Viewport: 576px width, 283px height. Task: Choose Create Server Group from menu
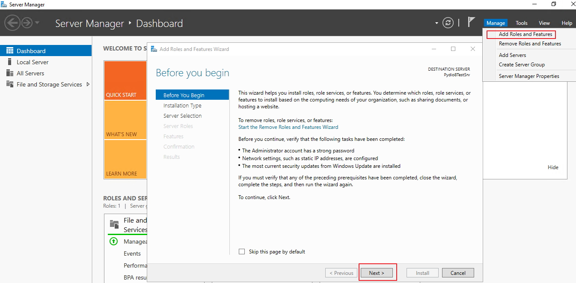pos(522,65)
